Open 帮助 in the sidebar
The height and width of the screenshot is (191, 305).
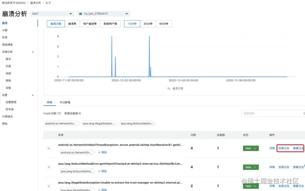click(x=5, y=124)
